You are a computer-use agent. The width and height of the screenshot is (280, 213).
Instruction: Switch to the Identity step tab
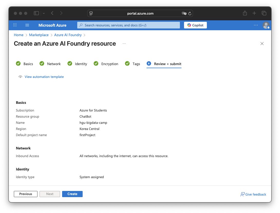coord(77,64)
